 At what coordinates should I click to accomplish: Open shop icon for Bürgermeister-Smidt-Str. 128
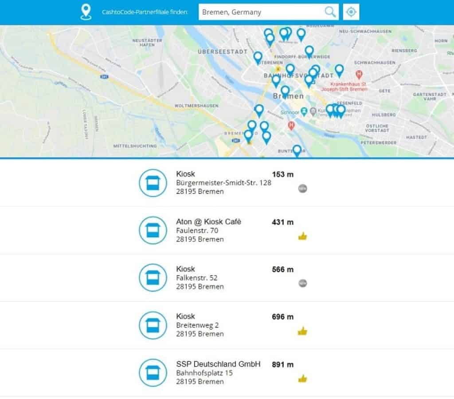tap(153, 183)
